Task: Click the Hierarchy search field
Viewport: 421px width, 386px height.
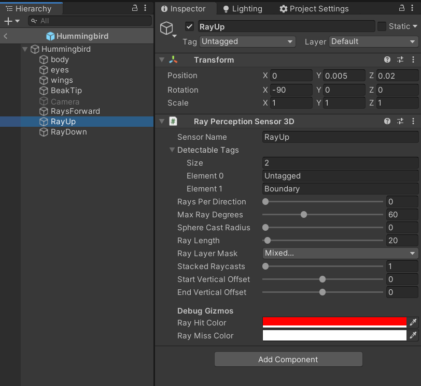Action: pos(90,21)
